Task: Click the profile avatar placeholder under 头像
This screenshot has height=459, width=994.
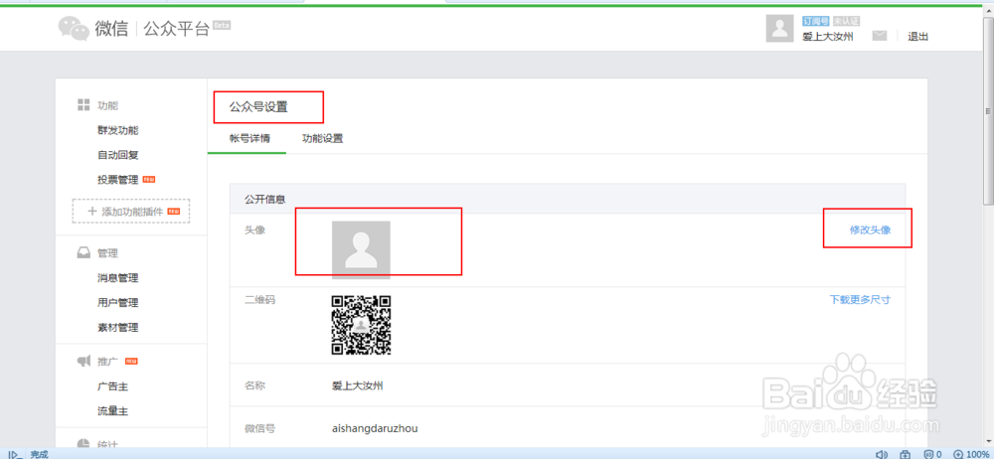Action: [x=361, y=249]
